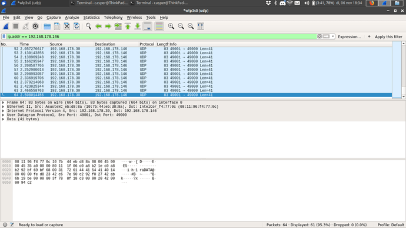Zoom in the packet text
The width and height of the screenshot is (406, 228).
(171, 26)
